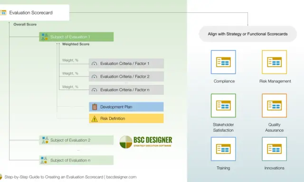Viewport: 304px width, 182px height.
Task: Click the Training label
Action: coord(223,168)
